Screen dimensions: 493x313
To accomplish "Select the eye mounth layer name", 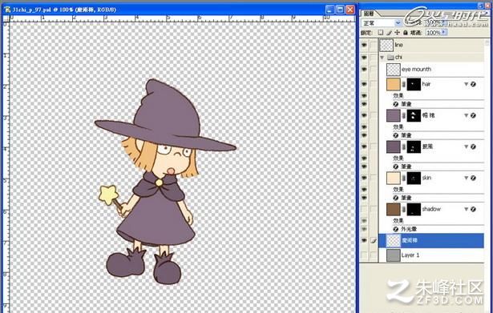I will [416, 70].
